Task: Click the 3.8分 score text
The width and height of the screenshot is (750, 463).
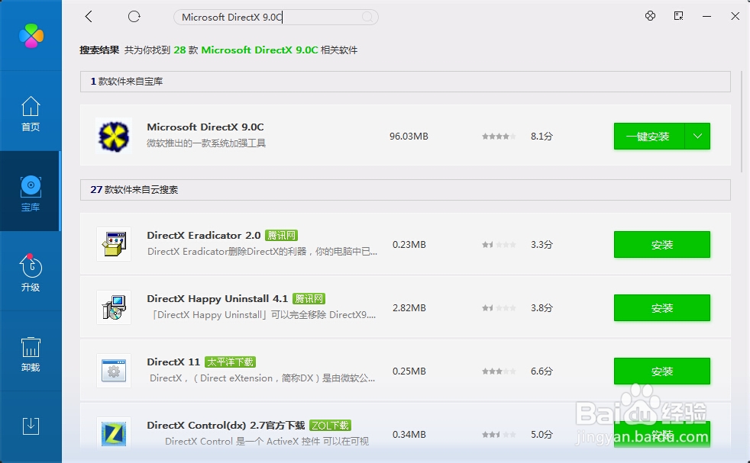Action: (x=541, y=307)
